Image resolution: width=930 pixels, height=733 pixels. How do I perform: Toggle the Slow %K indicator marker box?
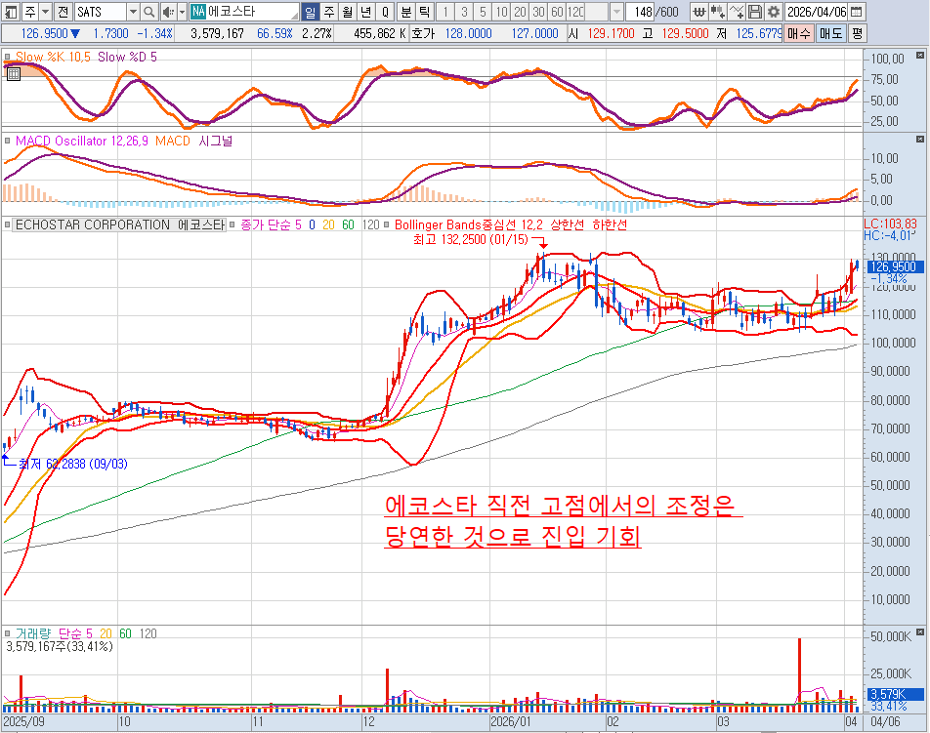[9, 58]
